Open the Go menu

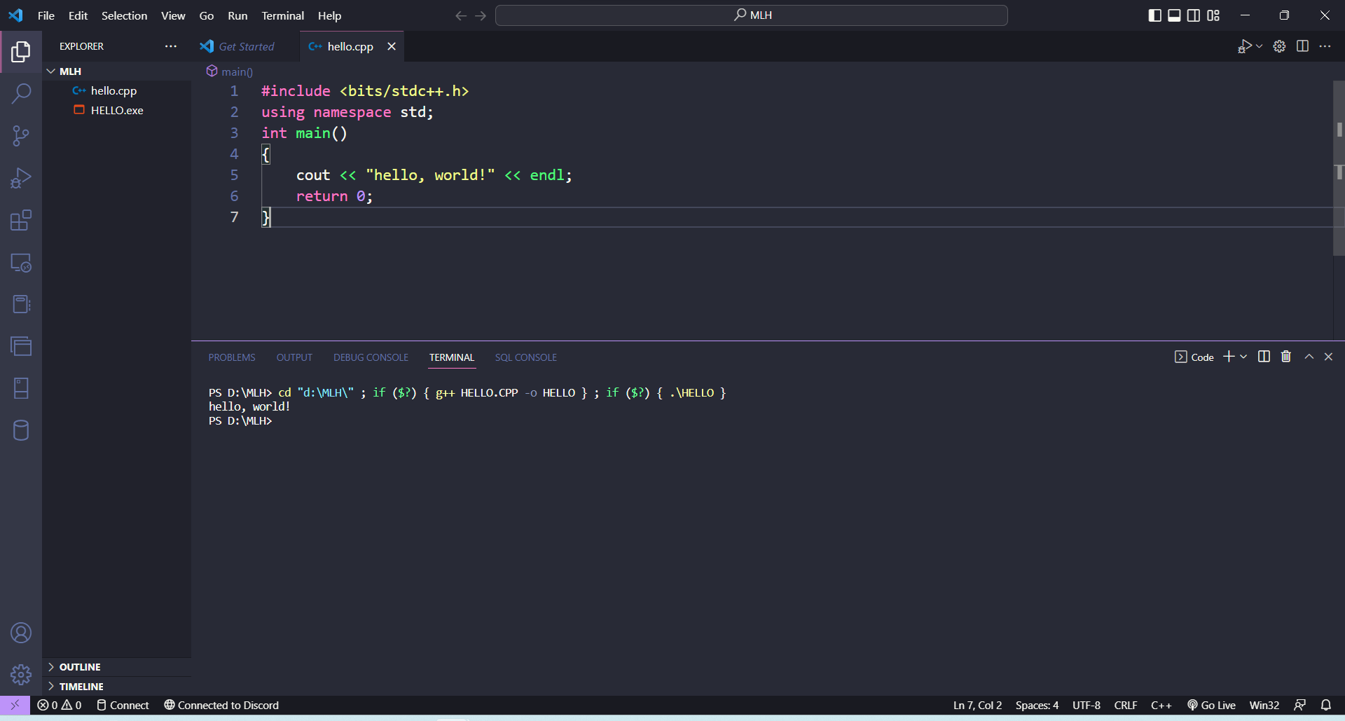click(x=207, y=15)
